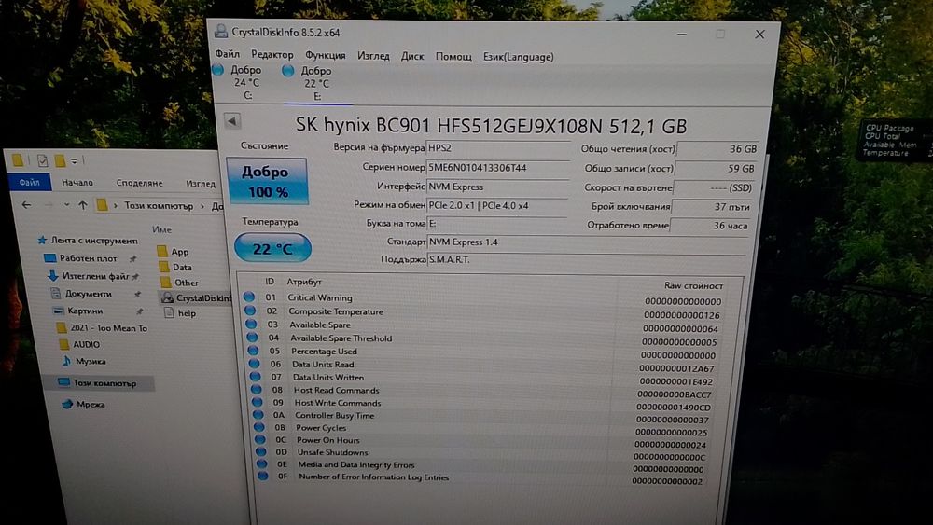Select the Number of Error Information Log Entries text
This screenshot has height=525, width=933.
click(374, 477)
